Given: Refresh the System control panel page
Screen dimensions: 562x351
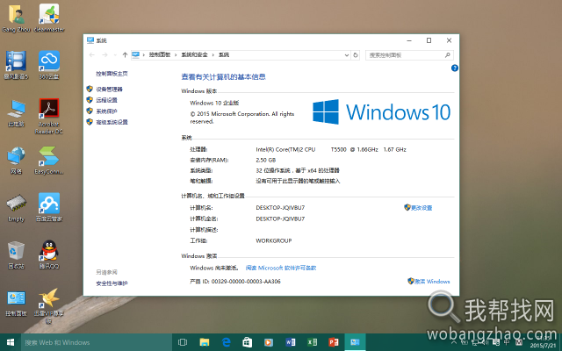Looking at the screenshot, I should [356, 55].
